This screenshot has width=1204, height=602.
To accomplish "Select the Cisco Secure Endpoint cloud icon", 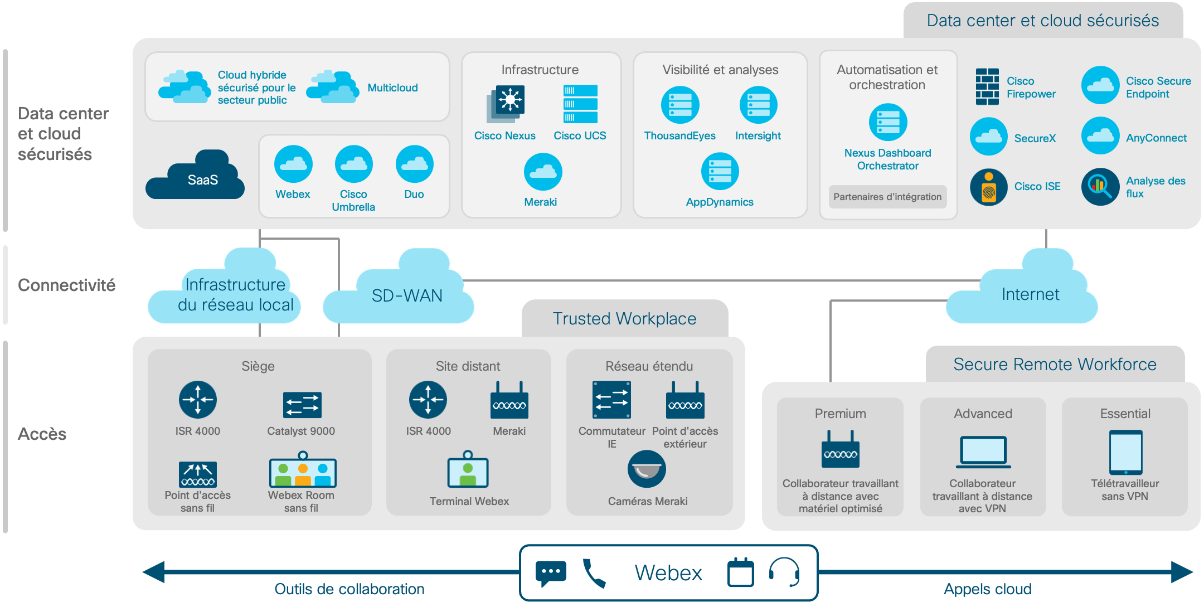I will click(x=1100, y=85).
